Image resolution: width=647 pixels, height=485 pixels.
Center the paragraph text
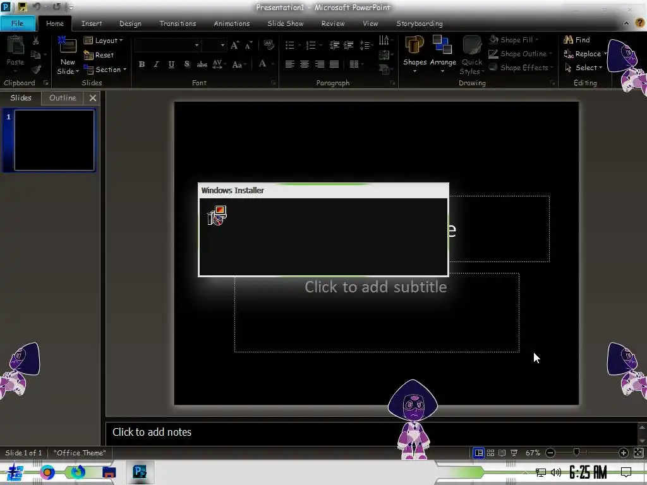coord(305,64)
